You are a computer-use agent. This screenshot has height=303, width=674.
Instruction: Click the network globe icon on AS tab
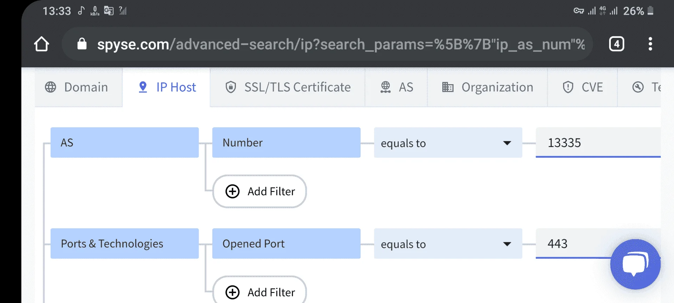click(385, 87)
